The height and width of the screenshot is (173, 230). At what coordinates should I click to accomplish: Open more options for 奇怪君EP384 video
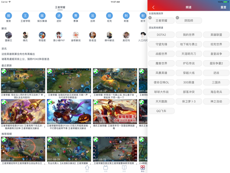tap(90, 127)
